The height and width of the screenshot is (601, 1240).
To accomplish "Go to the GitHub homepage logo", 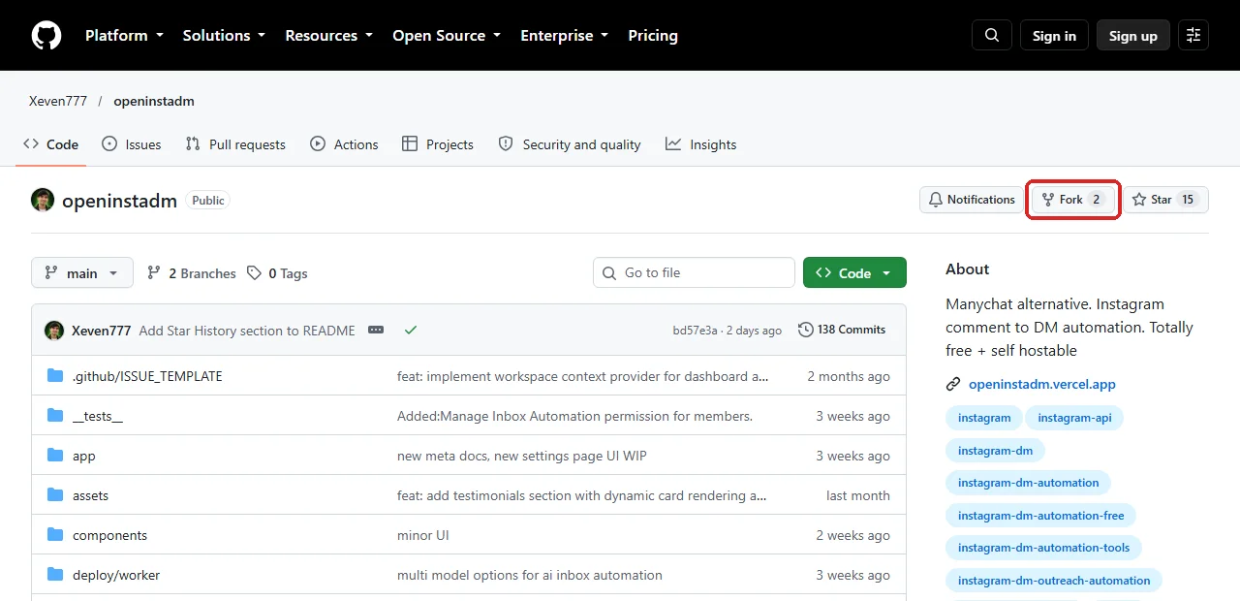I will click(x=46, y=36).
